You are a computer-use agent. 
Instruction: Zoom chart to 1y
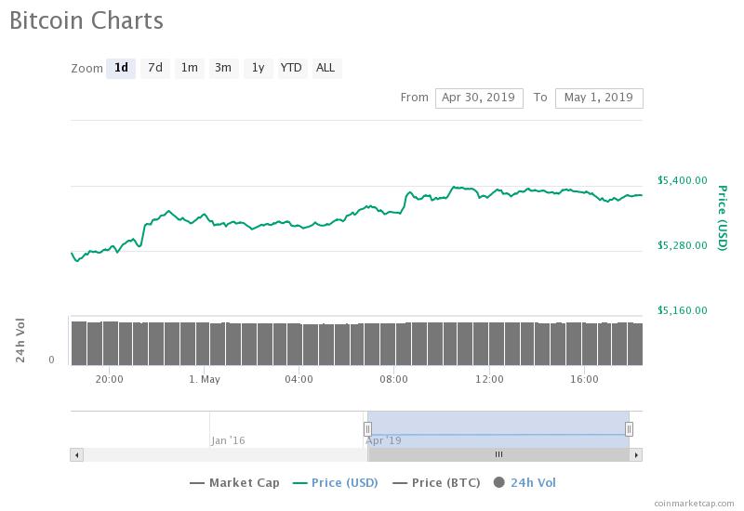click(x=258, y=68)
